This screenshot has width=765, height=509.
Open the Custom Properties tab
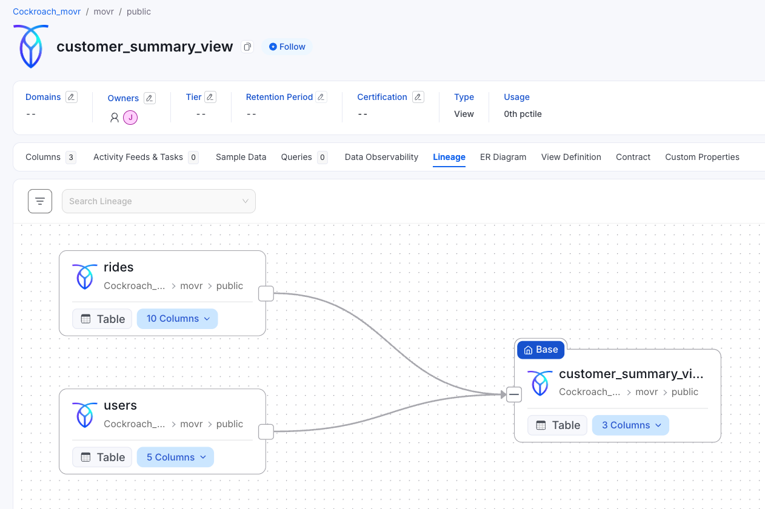pos(702,157)
